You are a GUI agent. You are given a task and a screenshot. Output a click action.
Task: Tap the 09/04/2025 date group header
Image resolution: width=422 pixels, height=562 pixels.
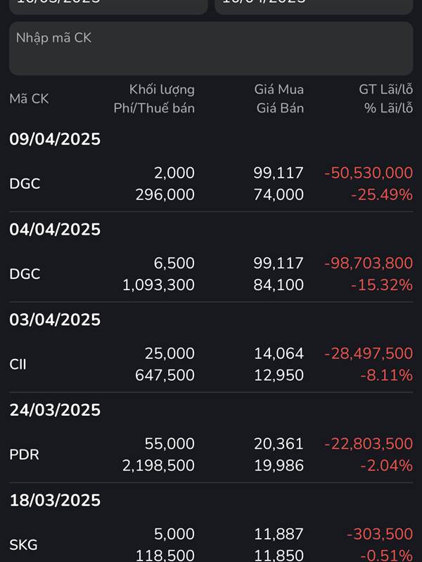[55, 139]
